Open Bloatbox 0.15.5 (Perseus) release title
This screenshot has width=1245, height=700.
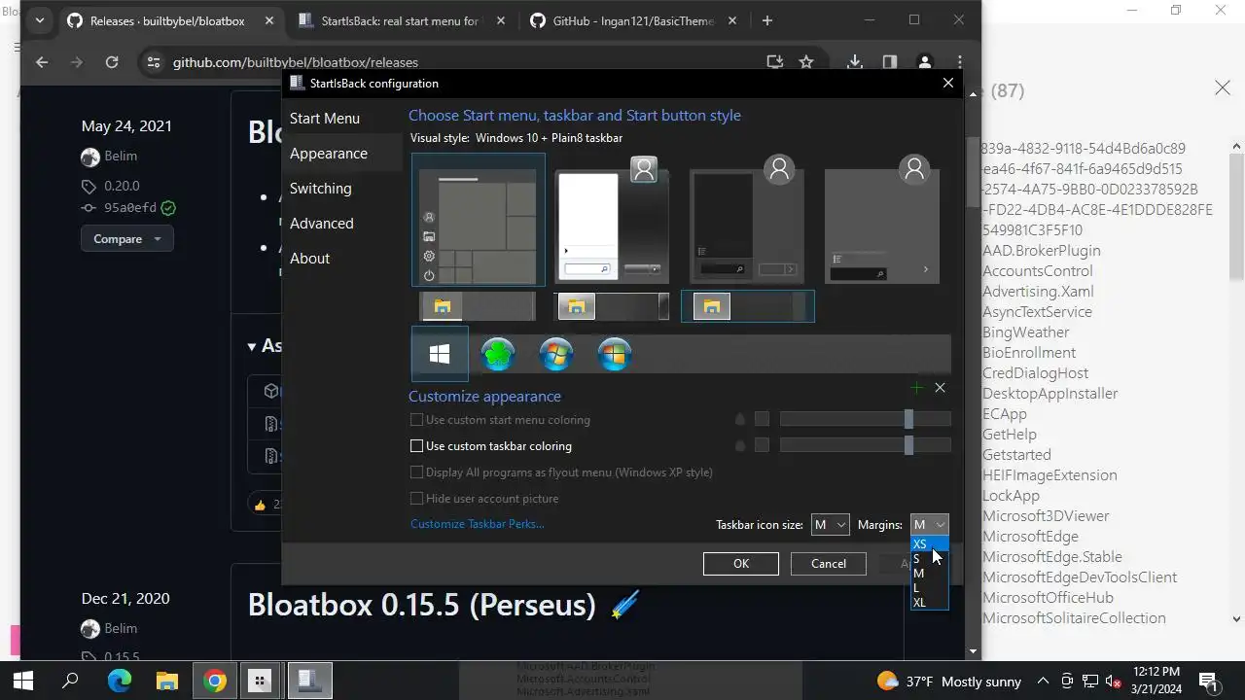[421, 605]
